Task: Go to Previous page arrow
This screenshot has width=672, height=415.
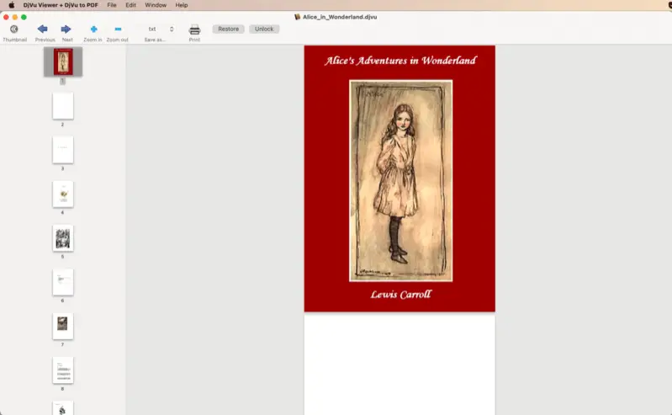Action: (42, 29)
